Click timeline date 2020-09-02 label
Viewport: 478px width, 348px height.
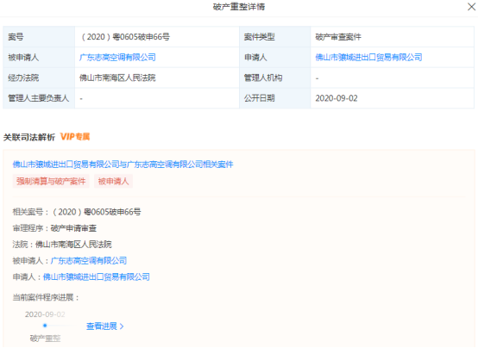coord(45,314)
